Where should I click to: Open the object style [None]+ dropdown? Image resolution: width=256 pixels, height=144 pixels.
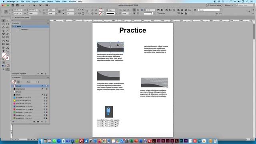click(220, 10)
